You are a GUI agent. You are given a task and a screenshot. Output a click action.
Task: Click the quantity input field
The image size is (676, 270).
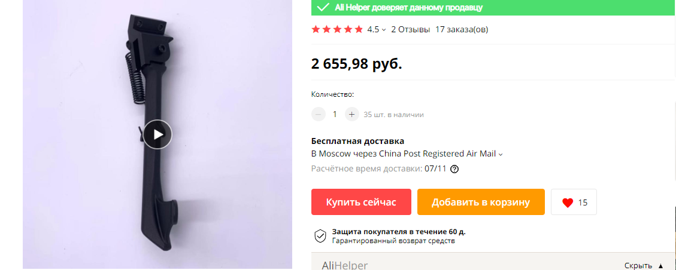pos(335,114)
